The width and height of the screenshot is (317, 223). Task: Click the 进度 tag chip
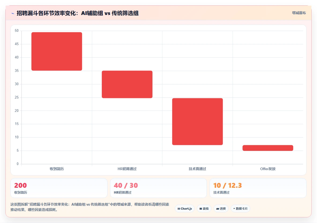click(221, 209)
